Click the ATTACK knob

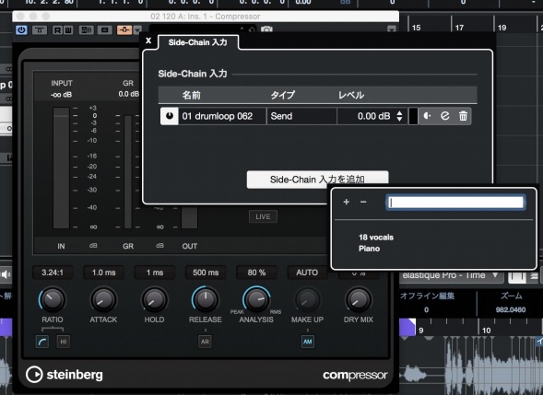103,299
